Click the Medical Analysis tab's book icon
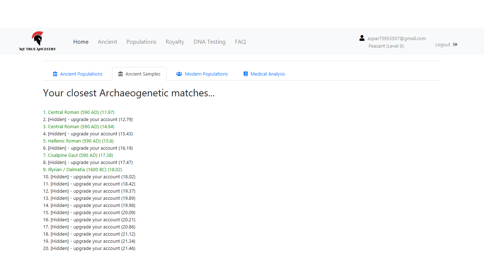Image resolution: width=490 pixels, height=275 pixels. 246,74
